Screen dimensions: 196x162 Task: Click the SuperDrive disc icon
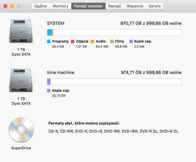coord(21,130)
